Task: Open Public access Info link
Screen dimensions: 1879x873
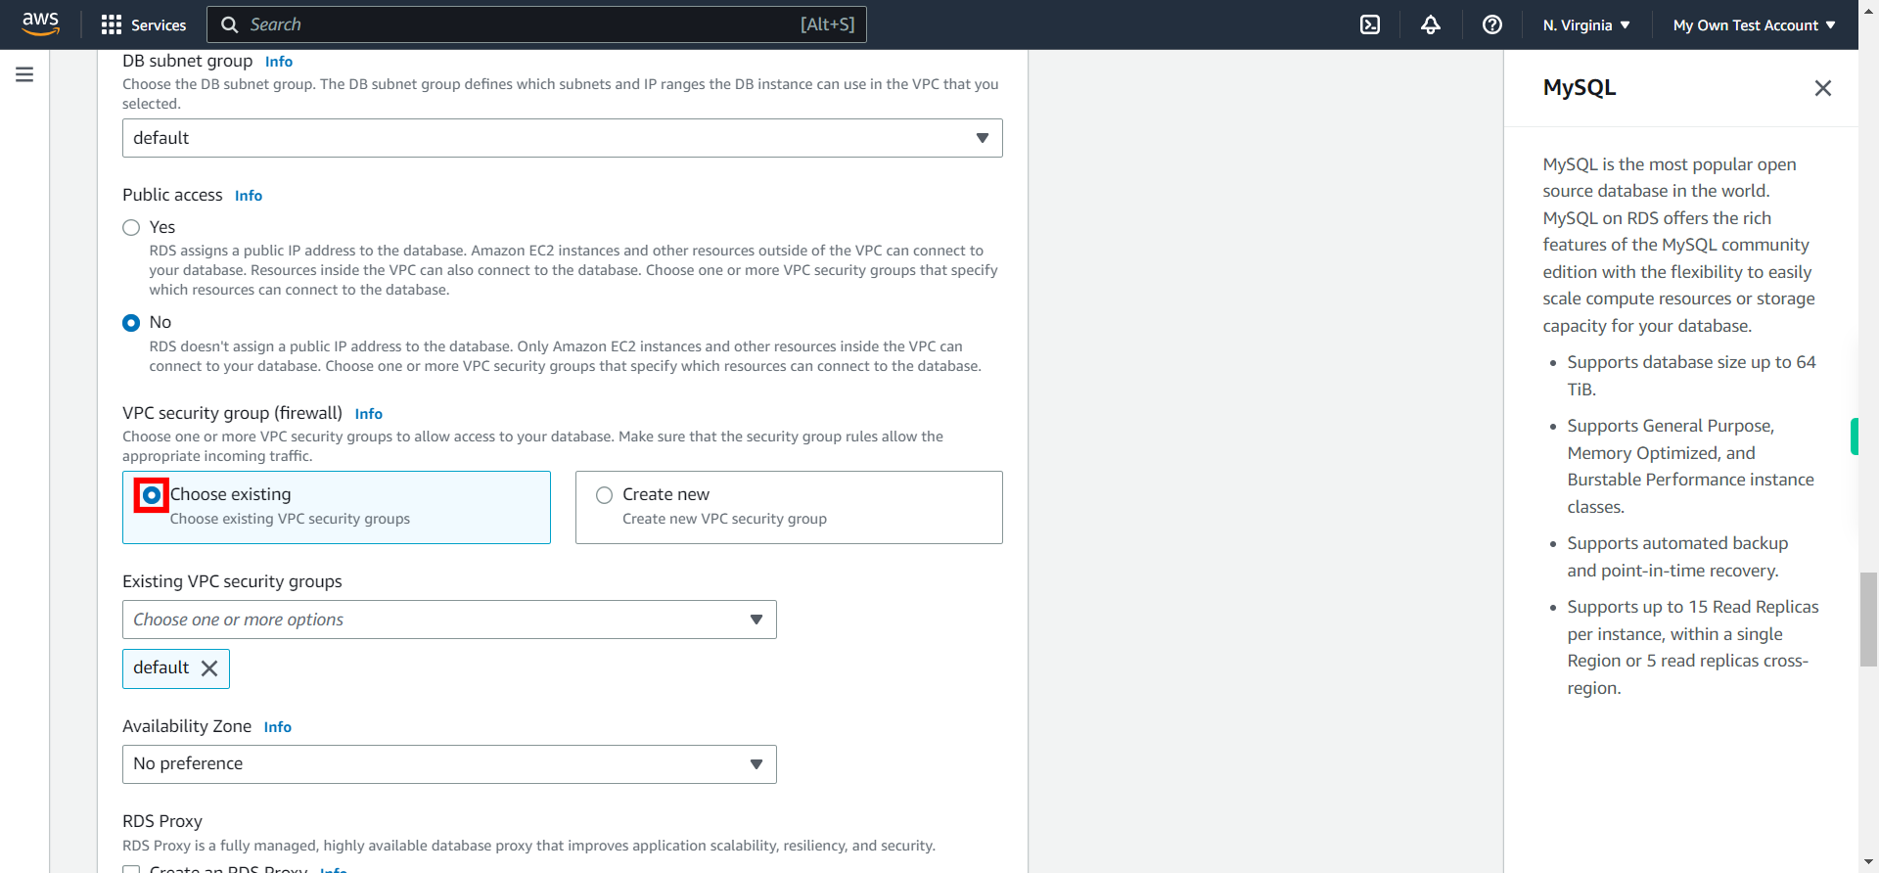Action: [x=249, y=196]
